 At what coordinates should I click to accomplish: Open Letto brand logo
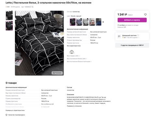pos(71,52)
